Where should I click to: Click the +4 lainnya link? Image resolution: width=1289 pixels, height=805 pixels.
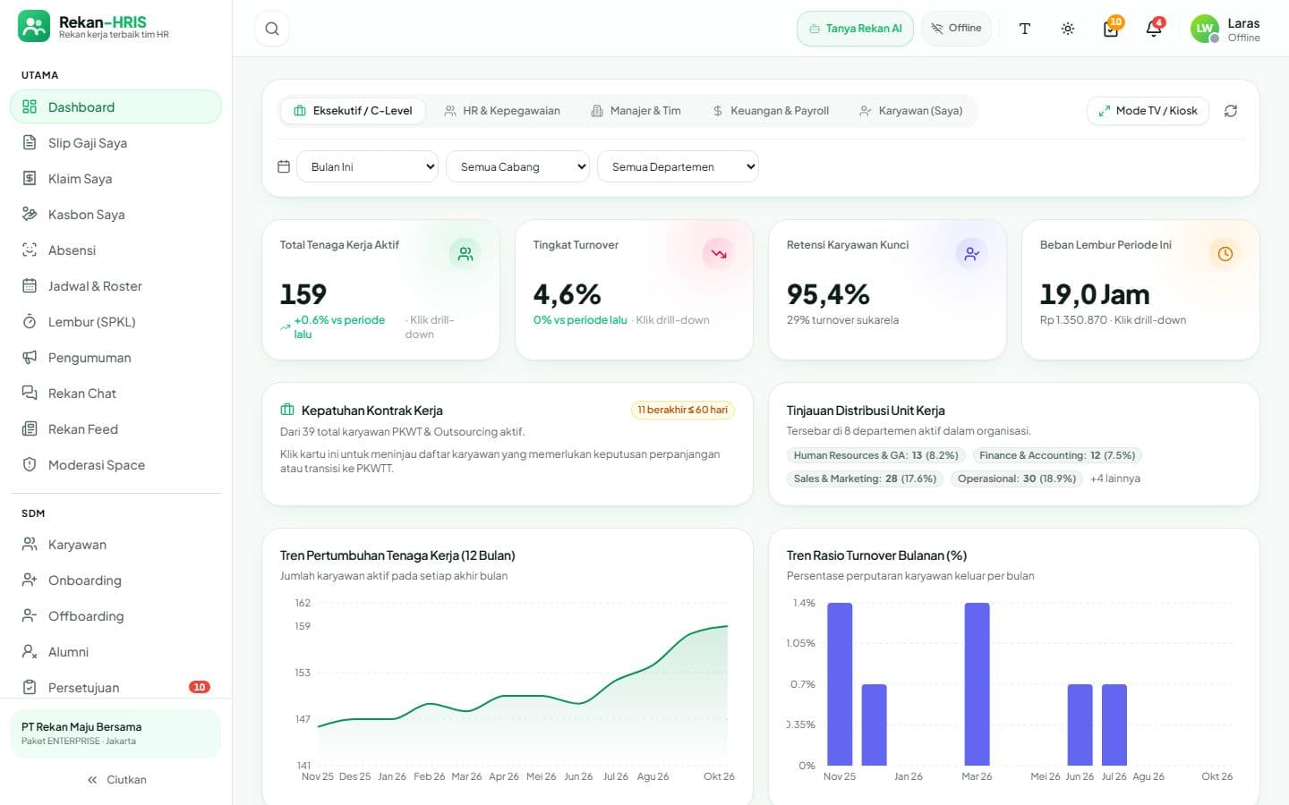point(1115,479)
